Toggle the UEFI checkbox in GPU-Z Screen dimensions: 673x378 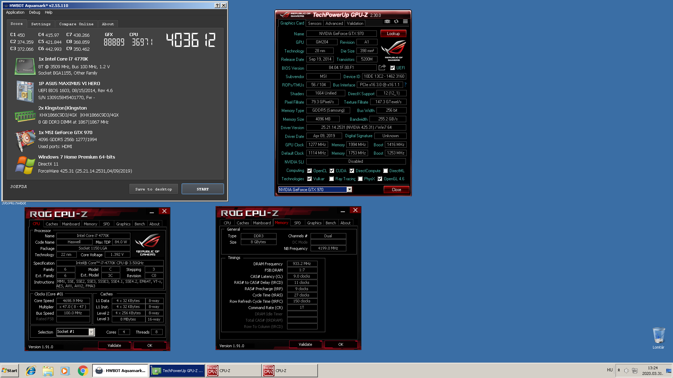[x=392, y=68]
